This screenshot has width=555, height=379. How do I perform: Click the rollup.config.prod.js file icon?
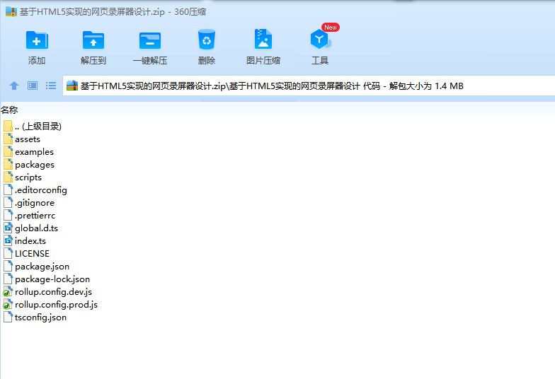pyautogui.click(x=8, y=304)
